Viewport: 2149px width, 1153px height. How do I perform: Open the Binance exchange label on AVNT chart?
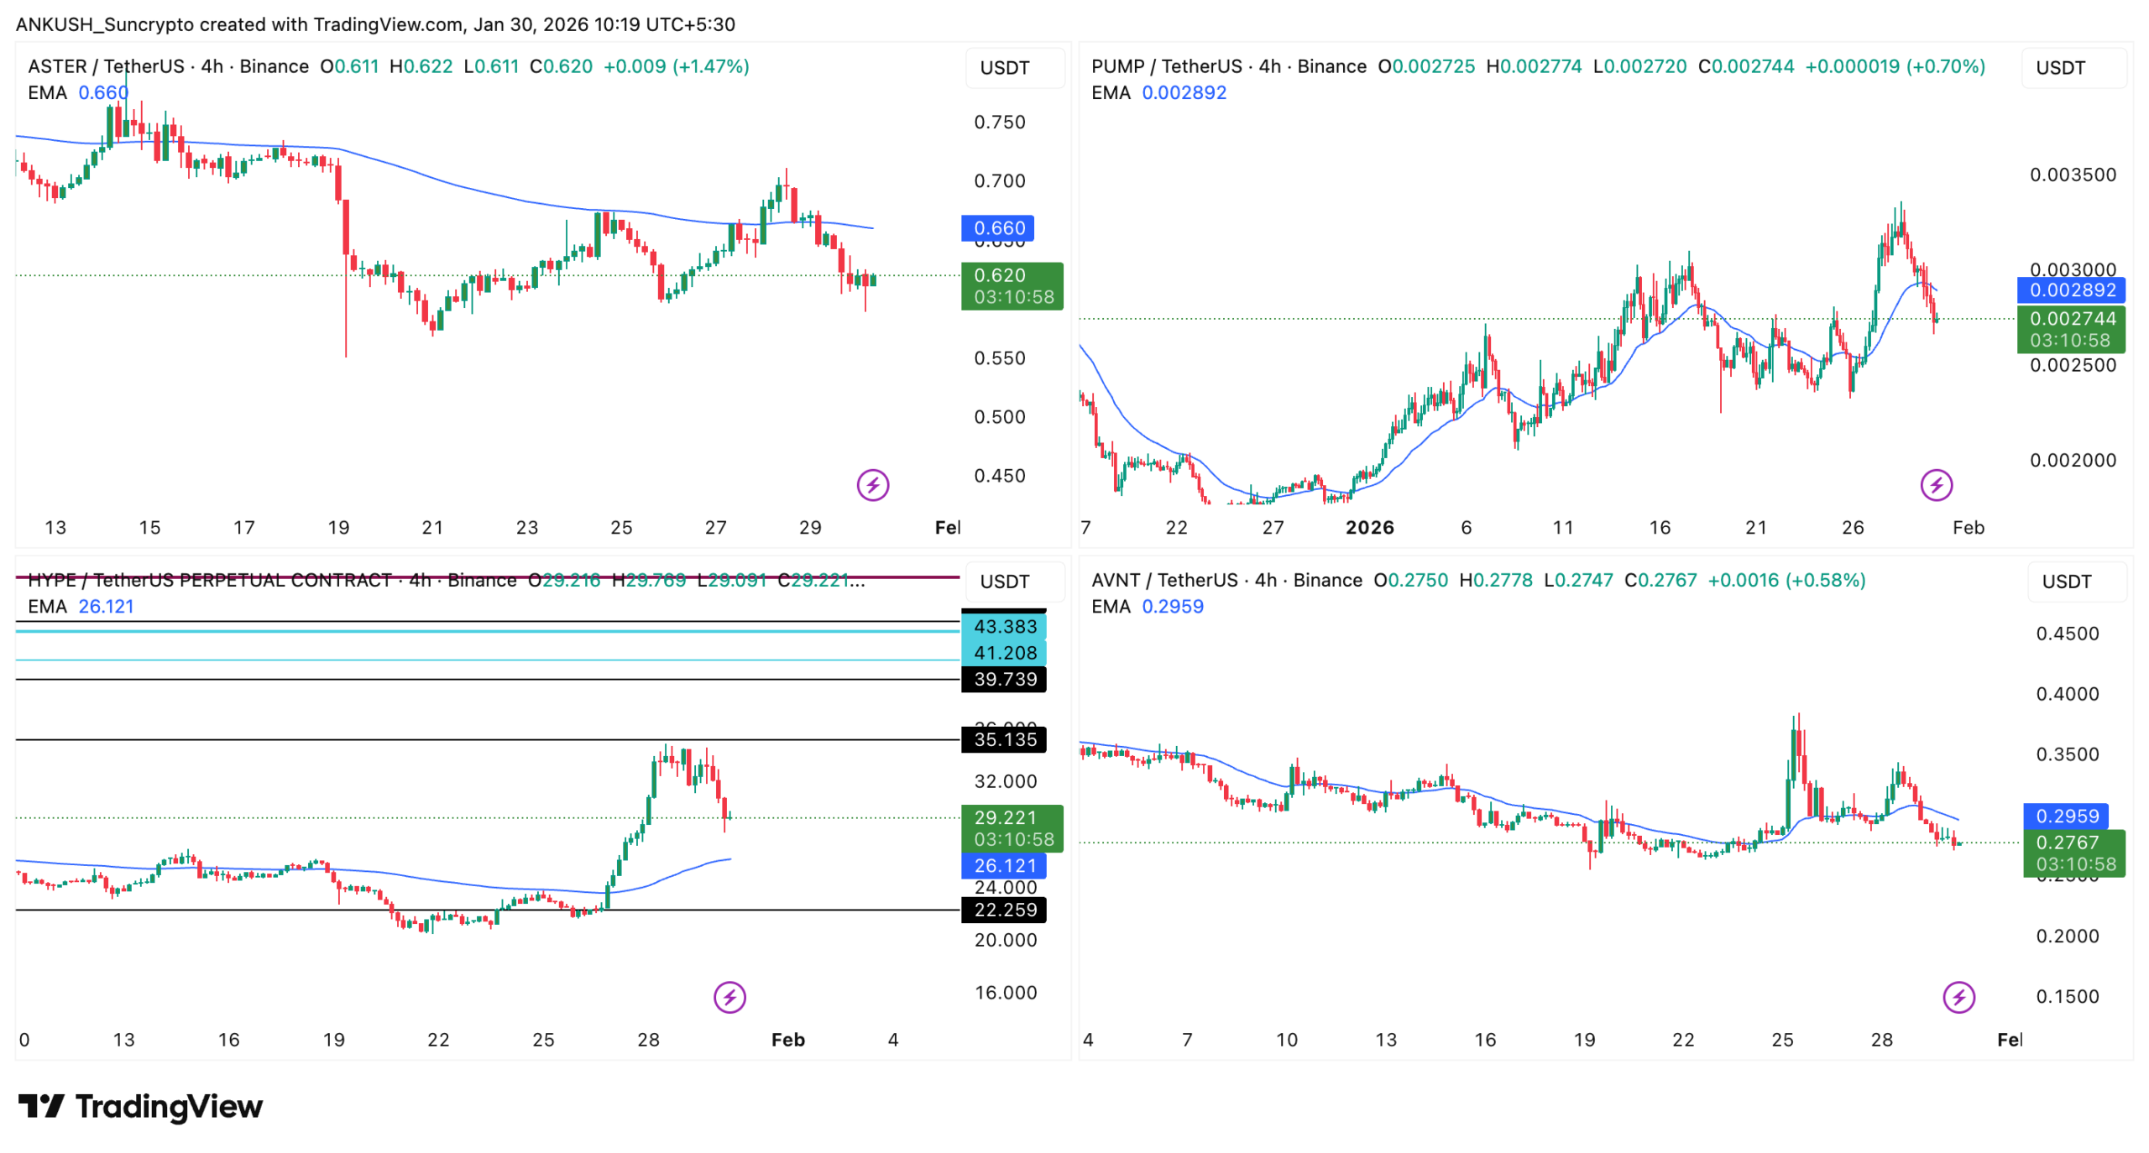coord(1330,580)
